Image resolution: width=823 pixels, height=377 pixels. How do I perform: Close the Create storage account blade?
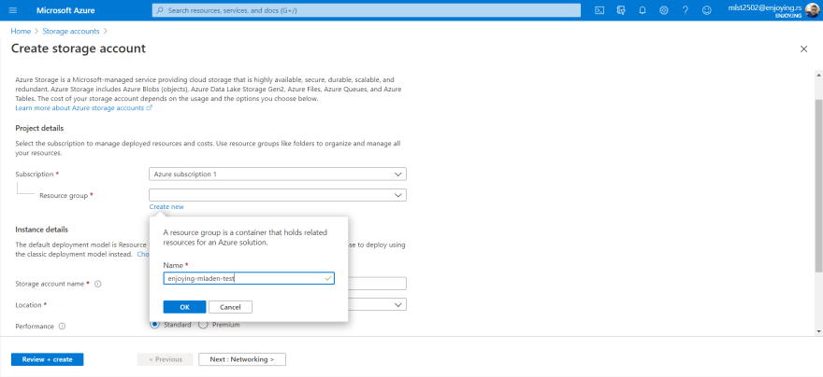click(x=803, y=49)
